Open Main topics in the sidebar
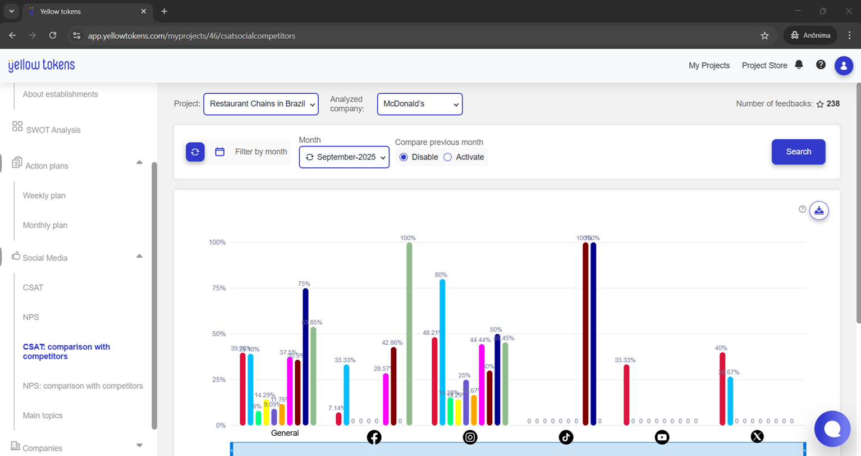The height and width of the screenshot is (456, 861). (43, 416)
